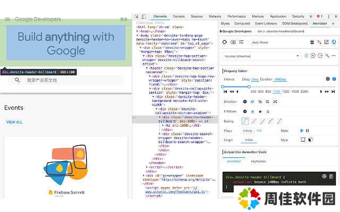340x212 pixels.
Task: Open the keyframes output tab
Action: (x=258, y=161)
